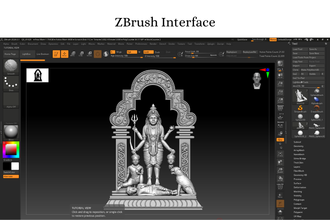Open the Preferences menu

141,44
